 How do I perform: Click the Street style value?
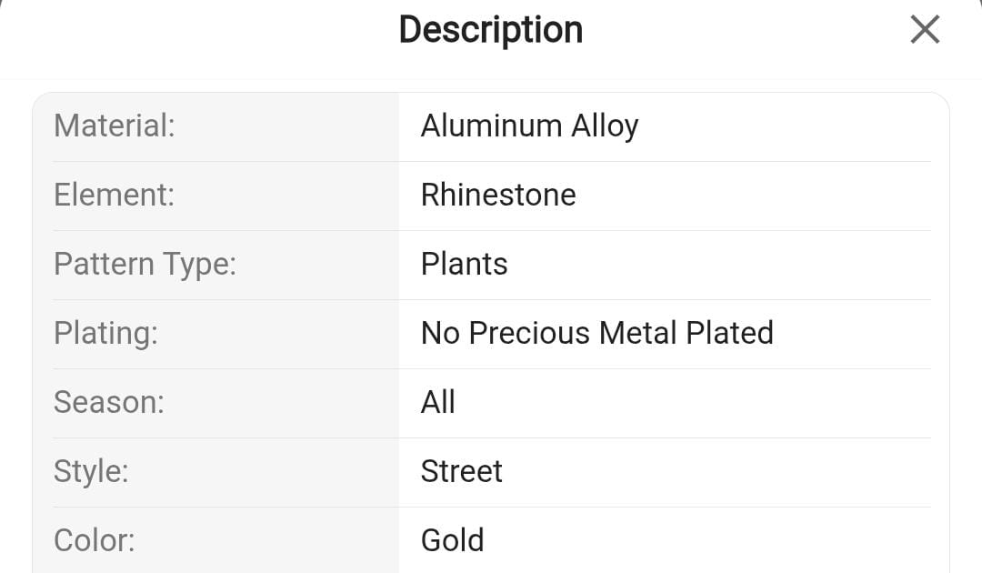click(461, 471)
